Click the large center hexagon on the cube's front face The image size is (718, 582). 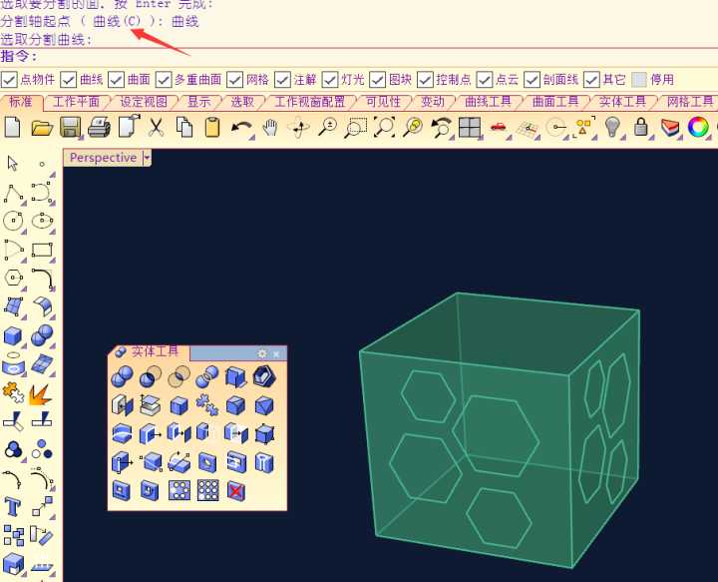(x=496, y=437)
